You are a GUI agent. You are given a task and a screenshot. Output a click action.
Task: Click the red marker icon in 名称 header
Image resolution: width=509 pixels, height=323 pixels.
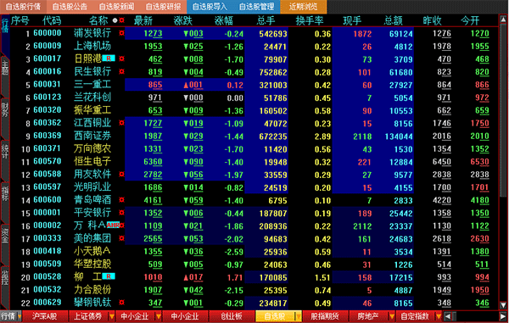(x=121, y=20)
